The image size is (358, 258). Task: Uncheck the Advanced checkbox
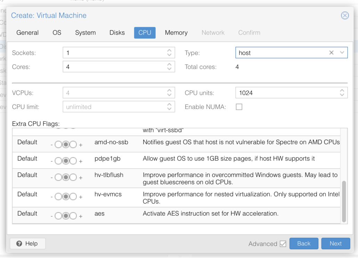[283, 244]
